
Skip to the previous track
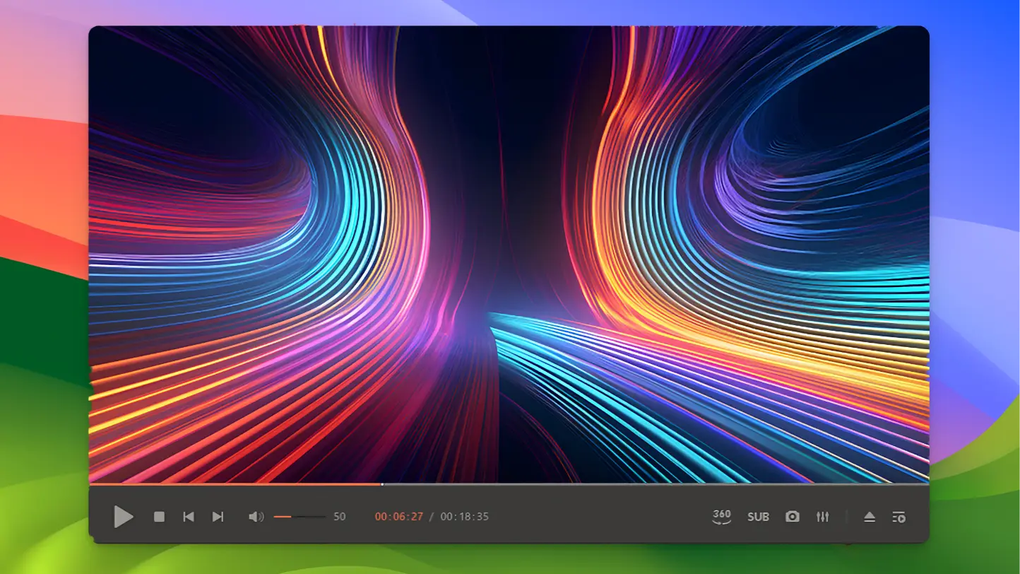(188, 517)
